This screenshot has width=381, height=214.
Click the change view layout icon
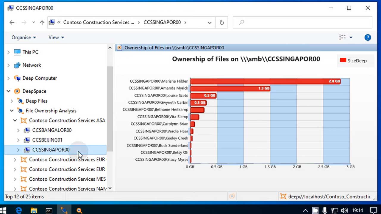click(x=342, y=37)
